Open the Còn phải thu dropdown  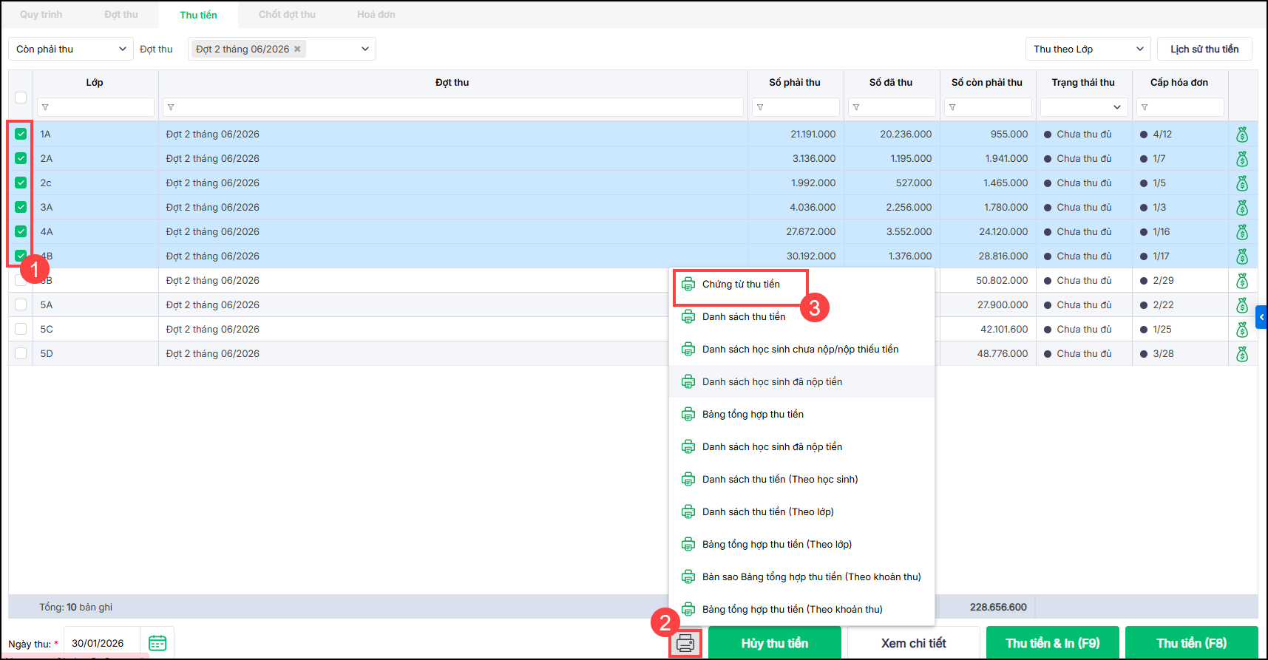(x=71, y=50)
